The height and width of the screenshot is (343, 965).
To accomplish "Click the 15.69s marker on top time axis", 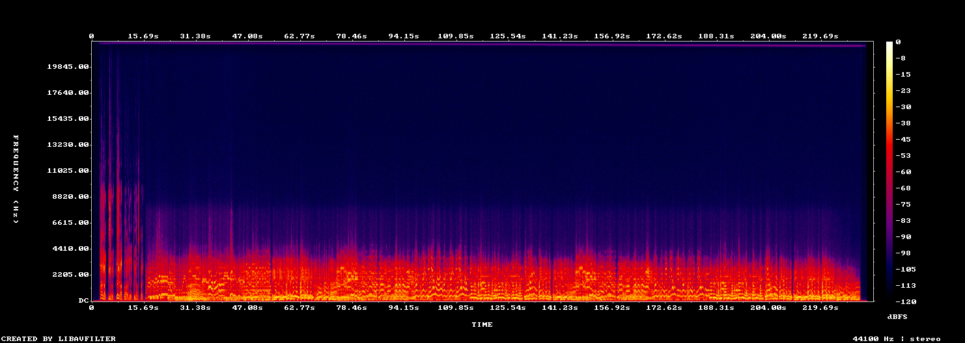I will point(143,36).
